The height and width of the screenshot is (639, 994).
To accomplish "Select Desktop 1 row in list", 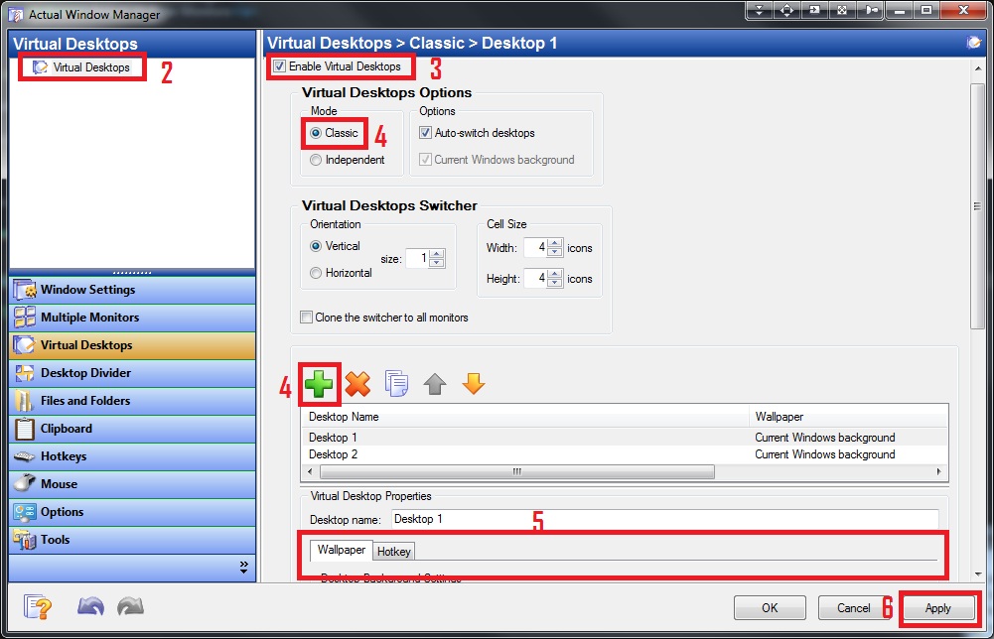I will 625,438.
